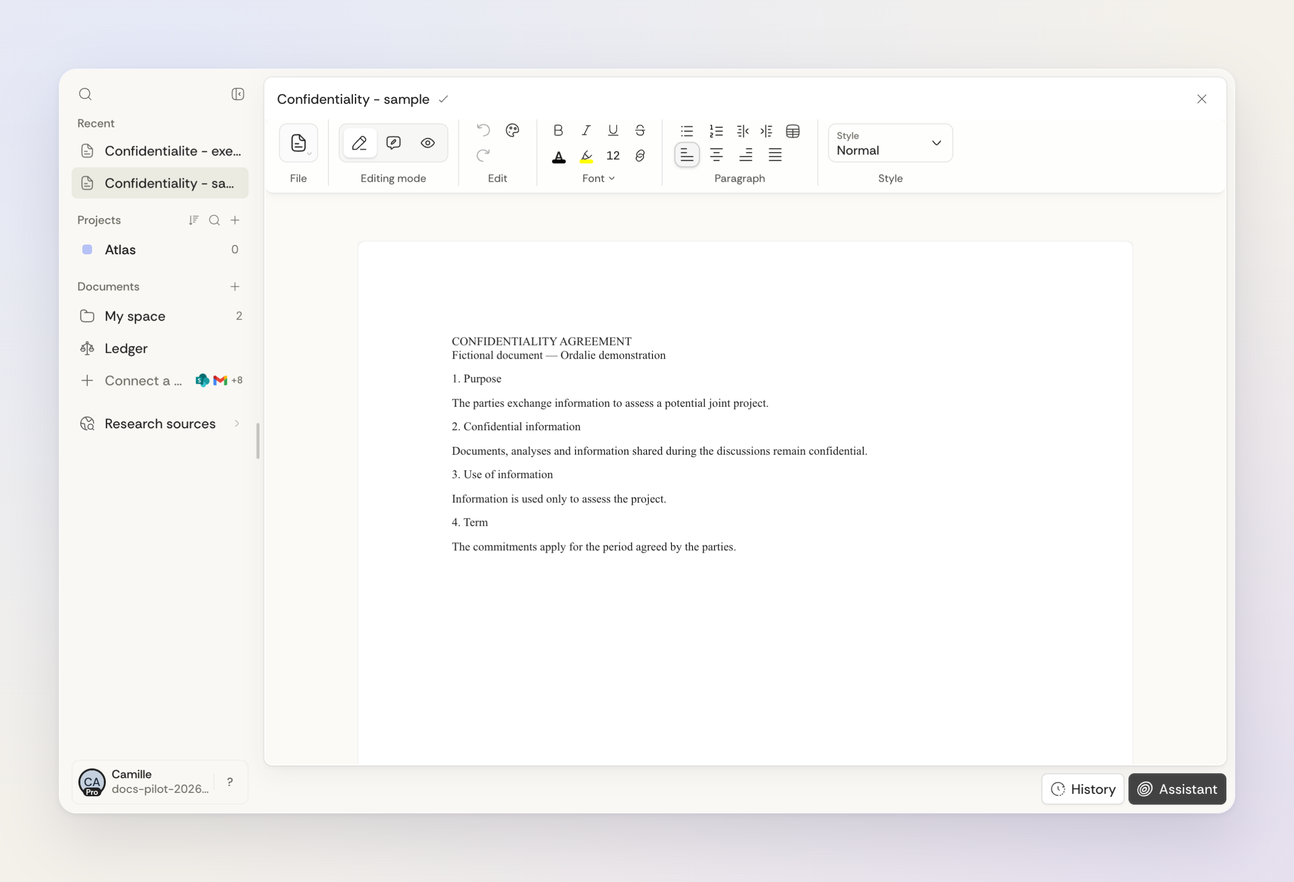Open the File menu button
Image resolution: width=1294 pixels, height=882 pixels.
(x=299, y=143)
